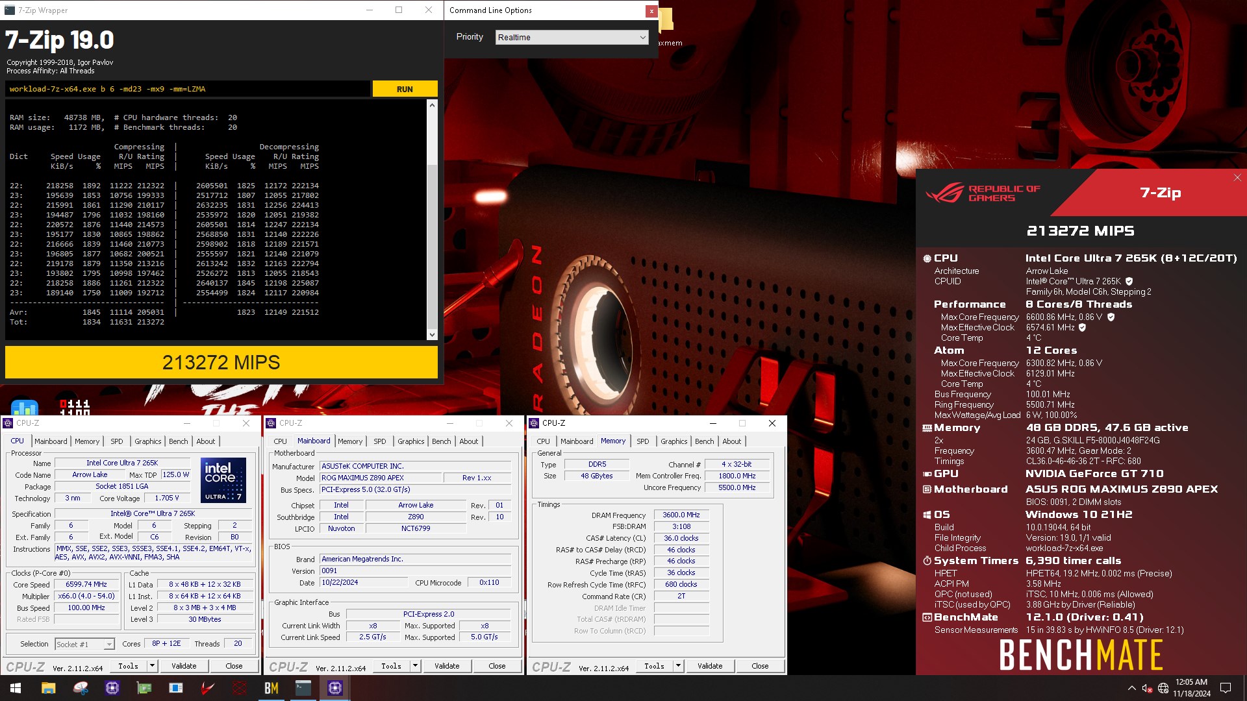Open Mainboard tab in left CPU-Z window
The image size is (1247, 701).
point(51,441)
